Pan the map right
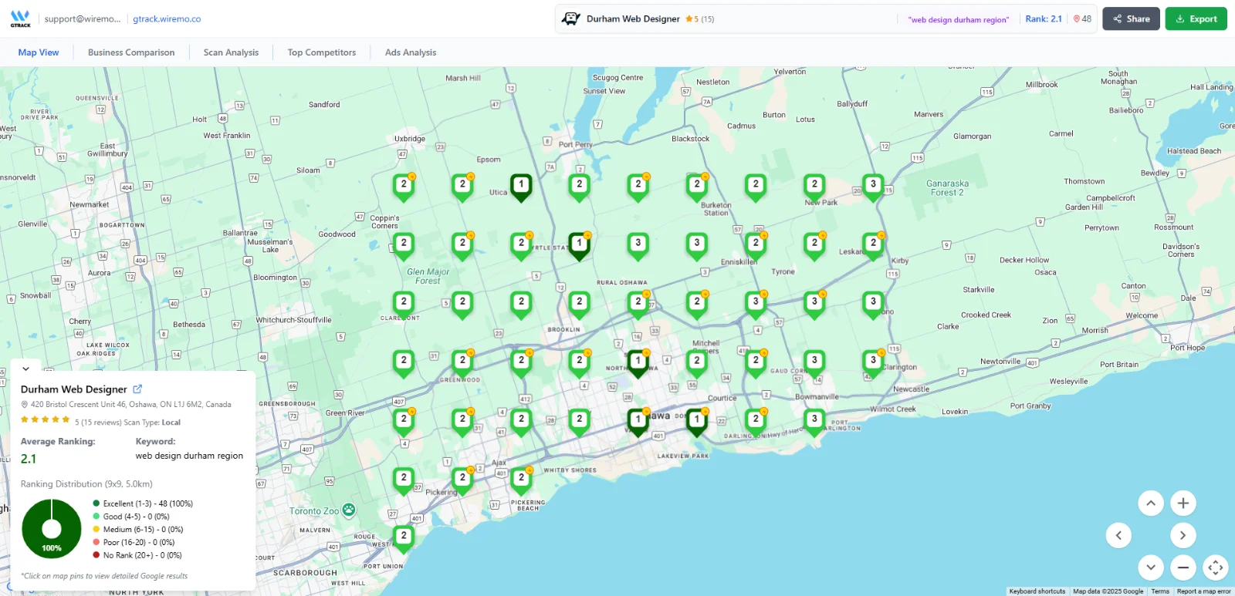1235x596 pixels. (1183, 535)
